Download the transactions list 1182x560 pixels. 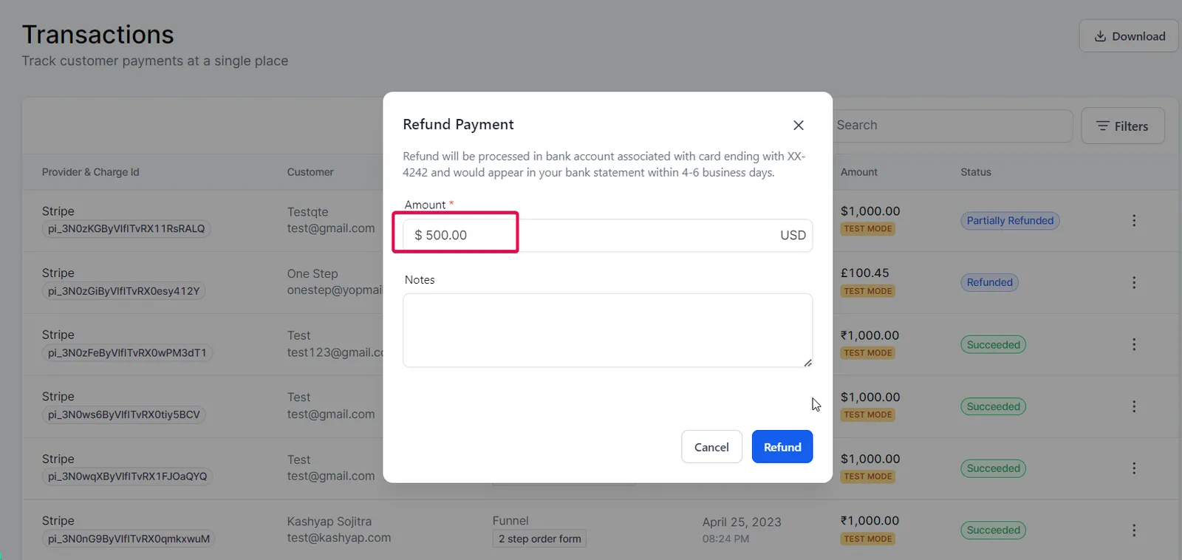[1129, 36]
